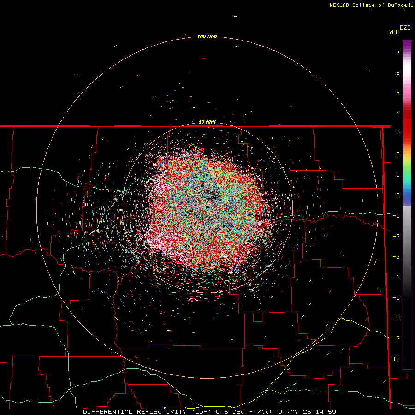The image size is (415, 415).
Task: Click the [dB] unit label
Action: point(393,32)
